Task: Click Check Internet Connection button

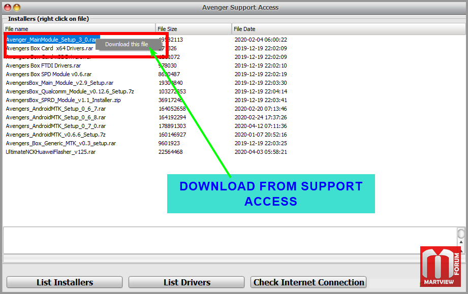Action: coord(308,282)
